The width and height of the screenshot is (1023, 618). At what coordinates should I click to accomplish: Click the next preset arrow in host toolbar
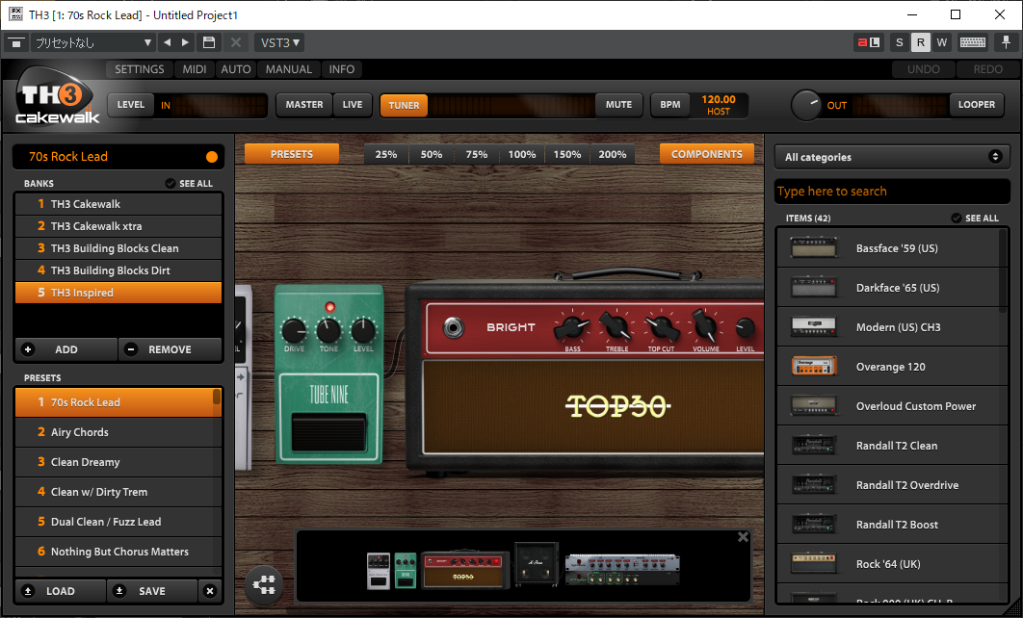[185, 42]
